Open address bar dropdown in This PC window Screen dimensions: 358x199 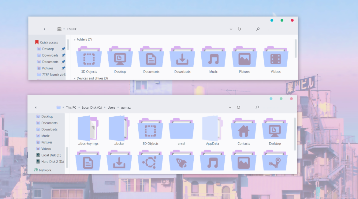tap(231, 29)
